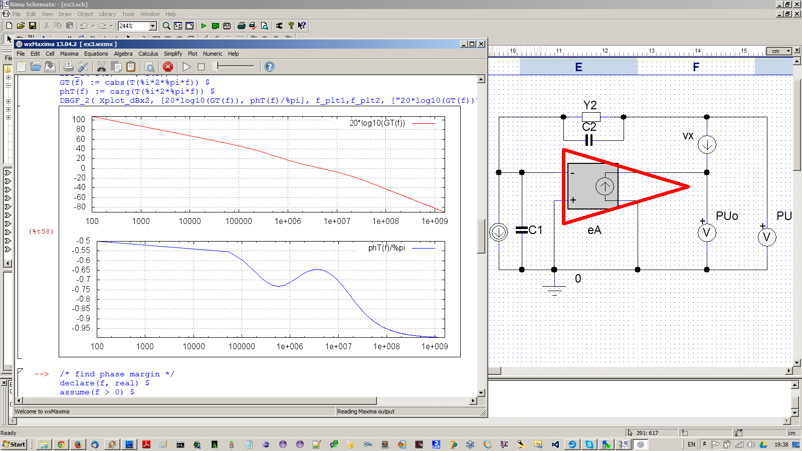The image size is (802, 451).
Task: Click the red Interrupt calculation stop icon
Action: (168, 67)
